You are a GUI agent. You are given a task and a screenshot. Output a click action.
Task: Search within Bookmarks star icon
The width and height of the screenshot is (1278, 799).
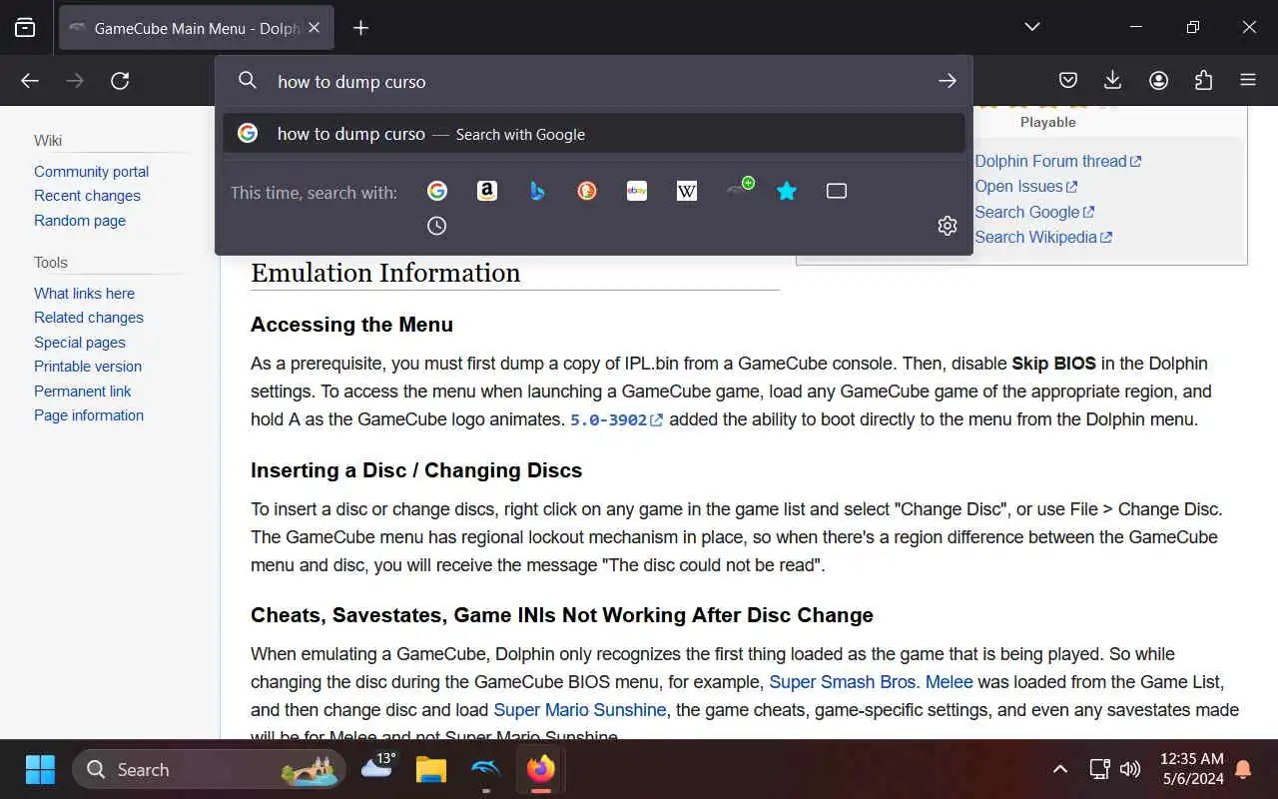[x=787, y=191]
